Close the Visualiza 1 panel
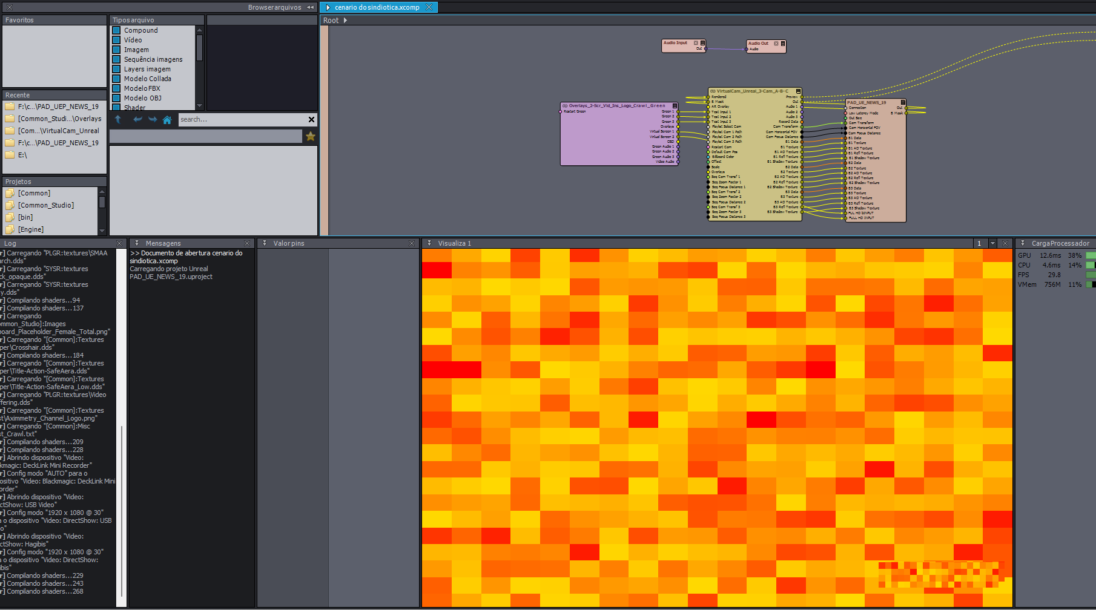The image size is (1096, 610). pos(1005,243)
